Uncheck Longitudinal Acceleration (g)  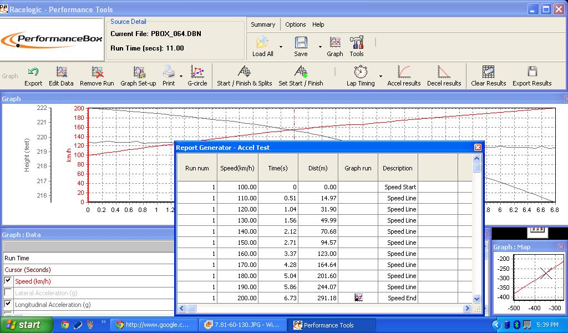click(7, 304)
